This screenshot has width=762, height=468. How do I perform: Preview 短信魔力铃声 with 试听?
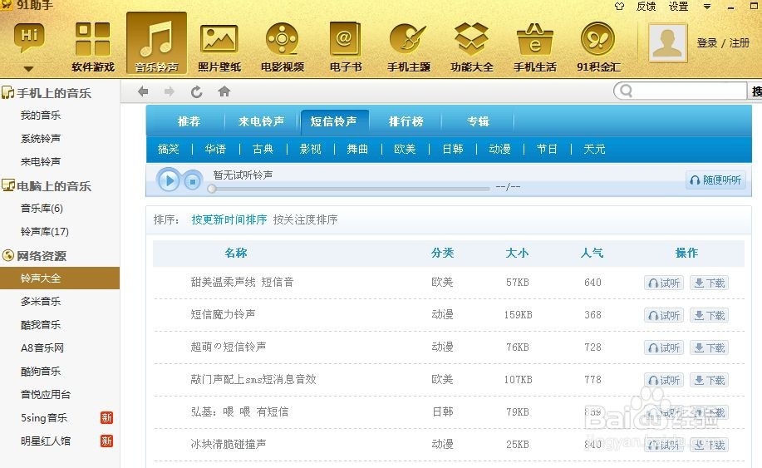pos(664,315)
